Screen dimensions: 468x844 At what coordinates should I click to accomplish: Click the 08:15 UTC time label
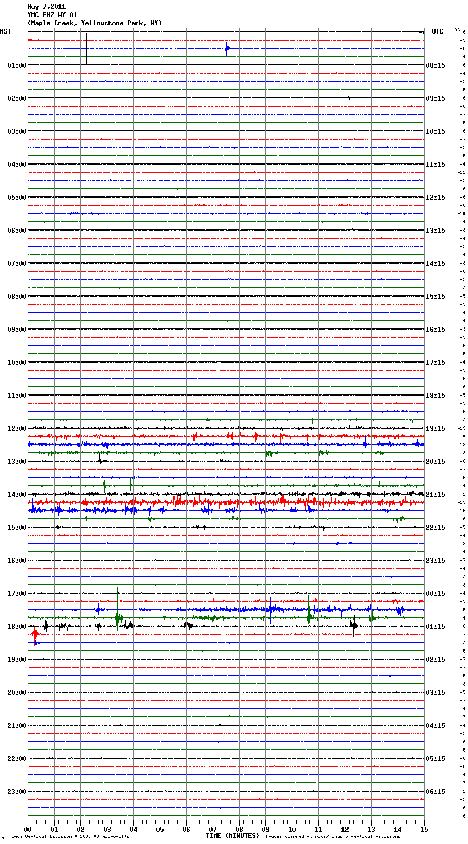(x=436, y=65)
